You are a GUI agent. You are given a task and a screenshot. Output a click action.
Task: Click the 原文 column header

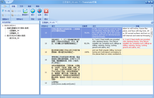[66, 26]
